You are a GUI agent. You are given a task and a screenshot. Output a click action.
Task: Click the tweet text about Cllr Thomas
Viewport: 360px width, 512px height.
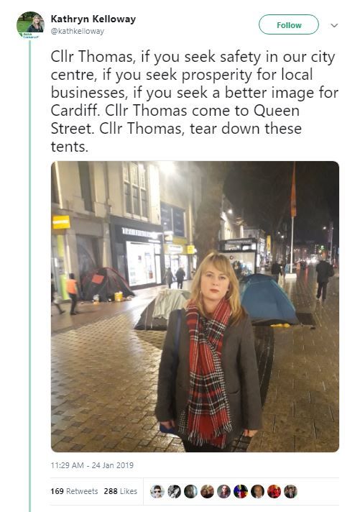195,101
